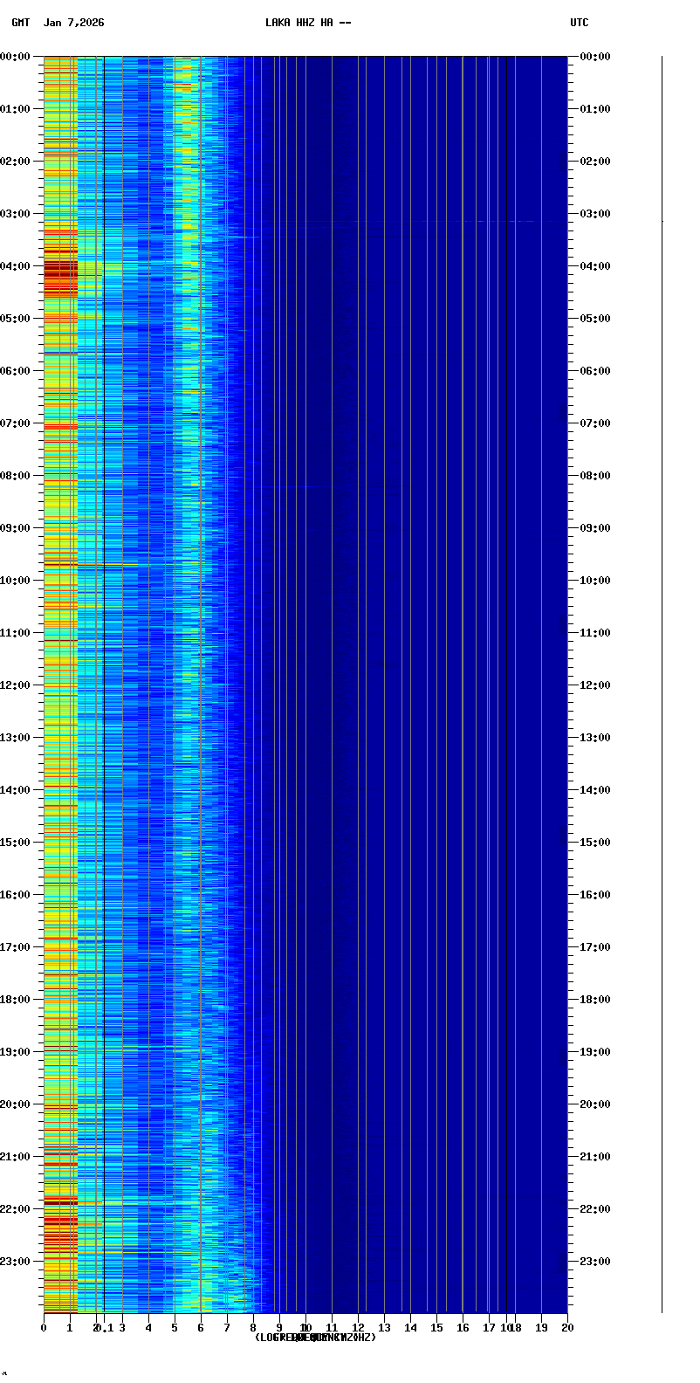
Task: Click the 8 Hz frequency axis label
Action: coord(253,1328)
